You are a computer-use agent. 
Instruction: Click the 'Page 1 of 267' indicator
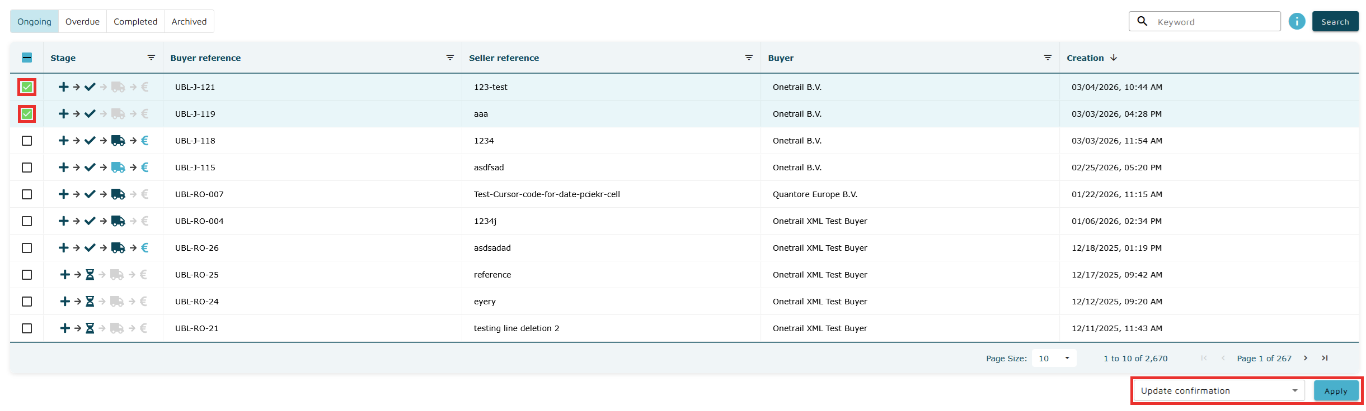coord(1264,359)
